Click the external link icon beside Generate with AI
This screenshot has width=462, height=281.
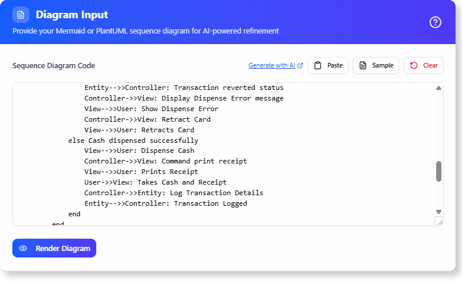[x=301, y=65]
